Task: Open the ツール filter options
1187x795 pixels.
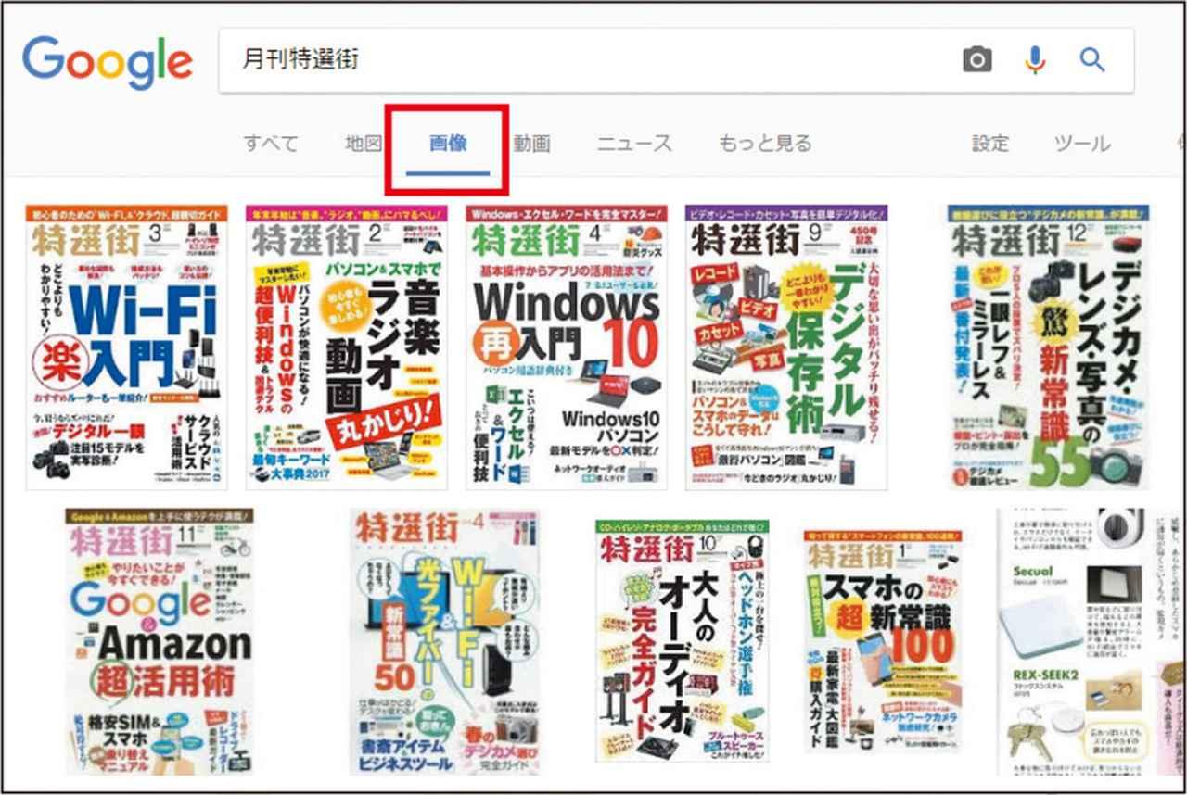Action: click(1082, 144)
